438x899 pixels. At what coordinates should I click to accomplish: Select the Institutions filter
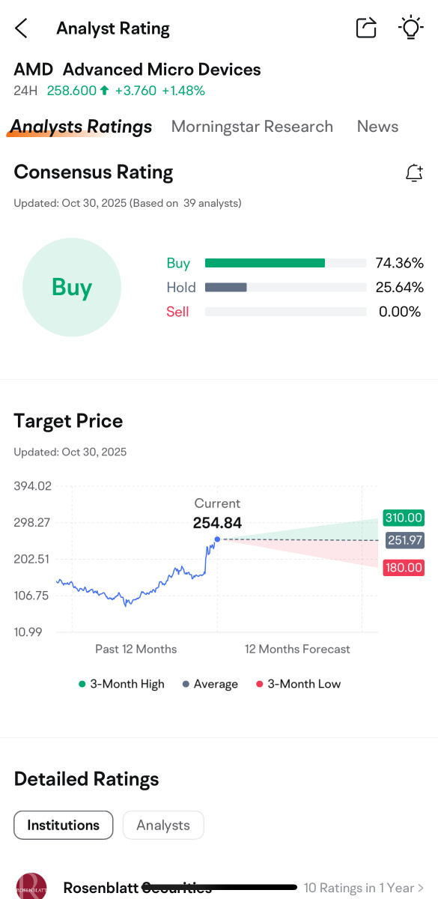point(63,825)
